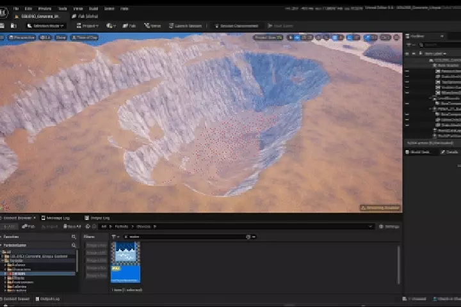The width and height of the screenshot is (461, 307).
Task: Sort by the Item Label column header
Action: [x=435, y=54]
